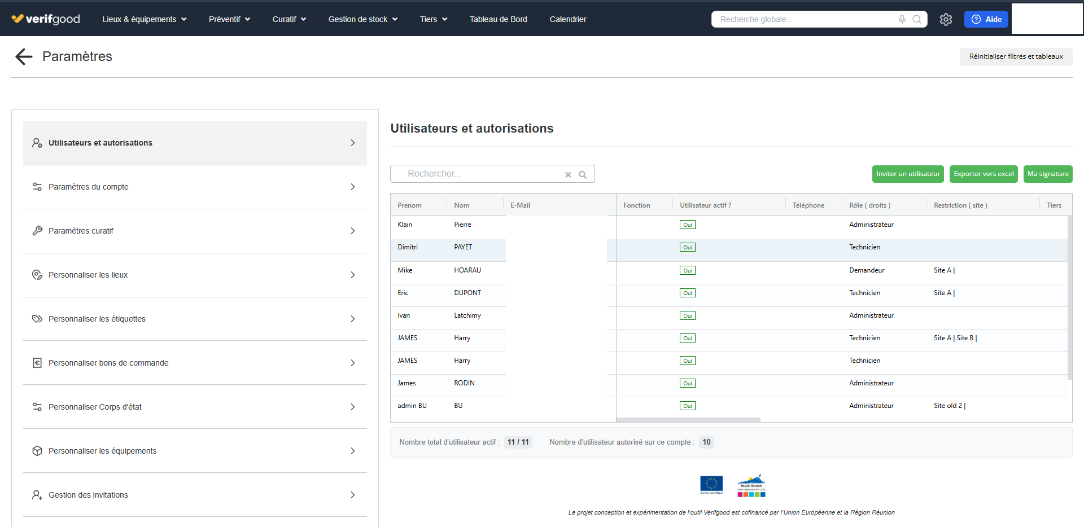Viewport: 1084px width, 527px height.
Task: Click the microphone icon in global search
Action: click(902, 19)
